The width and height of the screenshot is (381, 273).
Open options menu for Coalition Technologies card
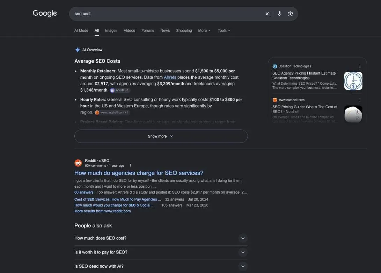[x=360, y=66]
